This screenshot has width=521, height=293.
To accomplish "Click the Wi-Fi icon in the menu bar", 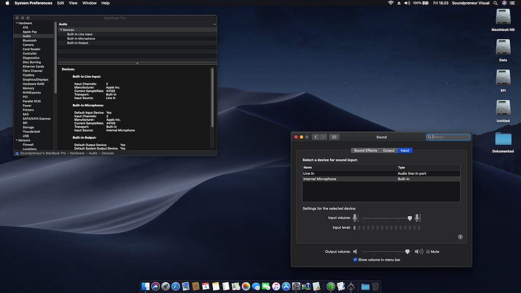I will pos(390,3).
